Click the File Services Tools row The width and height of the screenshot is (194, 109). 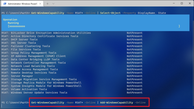coord(72,49)
